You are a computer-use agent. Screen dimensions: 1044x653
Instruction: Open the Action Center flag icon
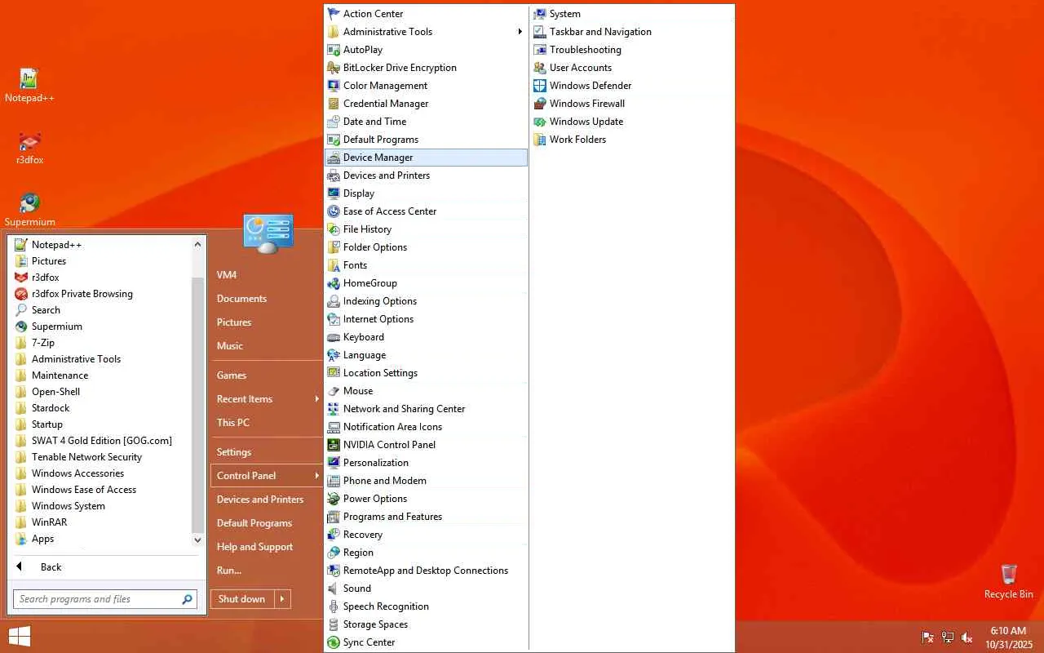[x=334, y=14]
